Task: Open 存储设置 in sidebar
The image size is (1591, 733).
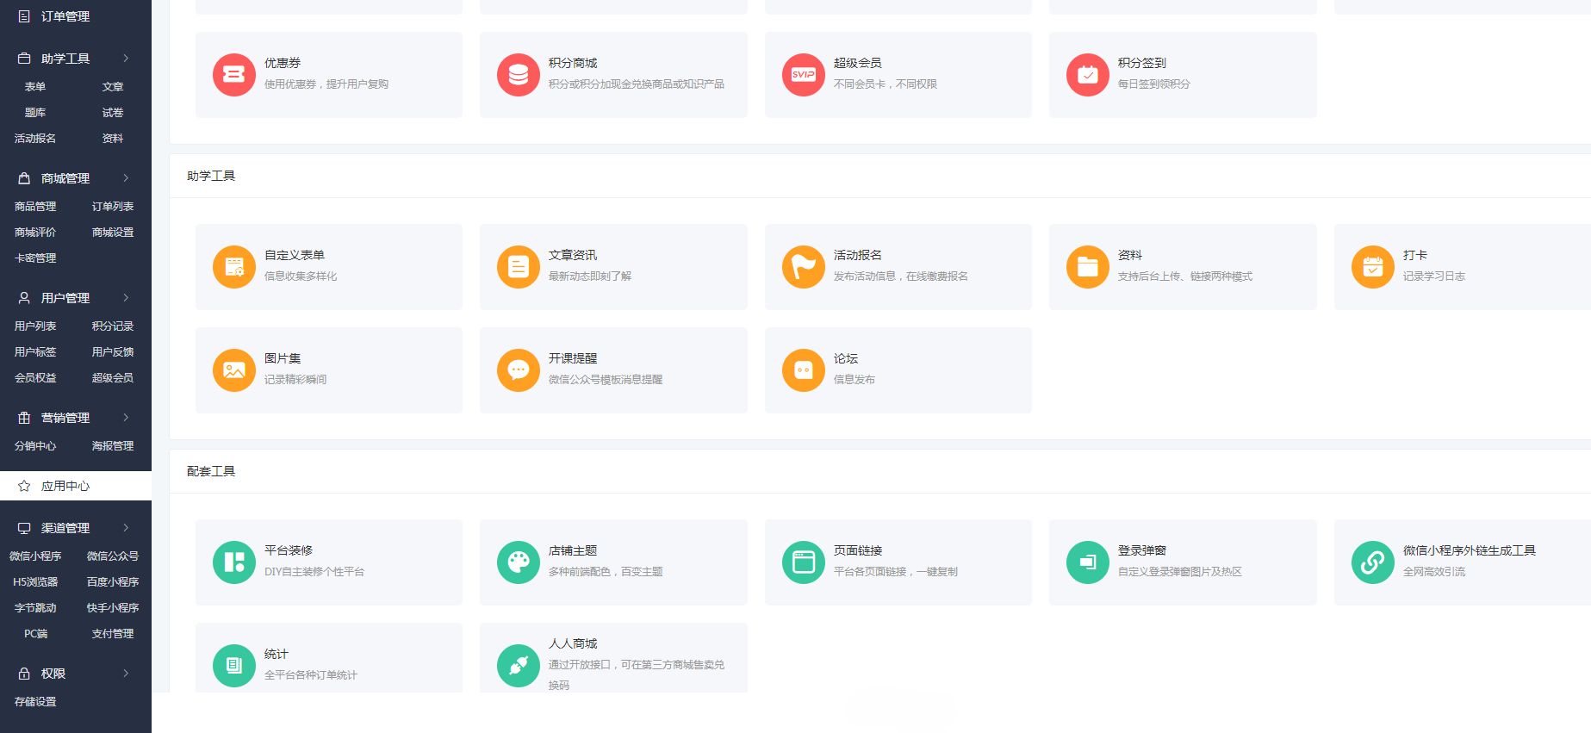Action: coord(35,702)
